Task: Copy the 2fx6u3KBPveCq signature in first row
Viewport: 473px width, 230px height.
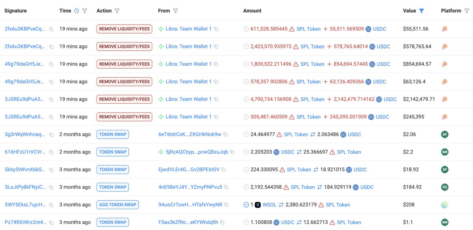Action: [51, 29]
